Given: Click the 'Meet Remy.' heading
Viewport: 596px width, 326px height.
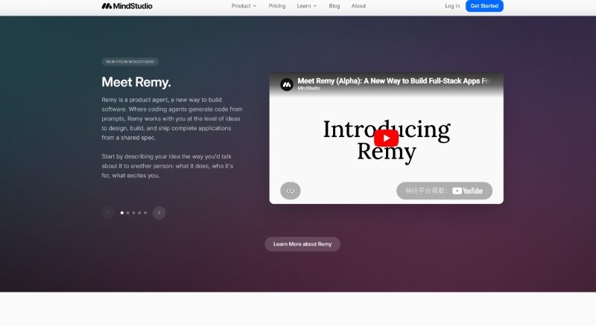Looking at the screenshot, I should pos(136,82).
